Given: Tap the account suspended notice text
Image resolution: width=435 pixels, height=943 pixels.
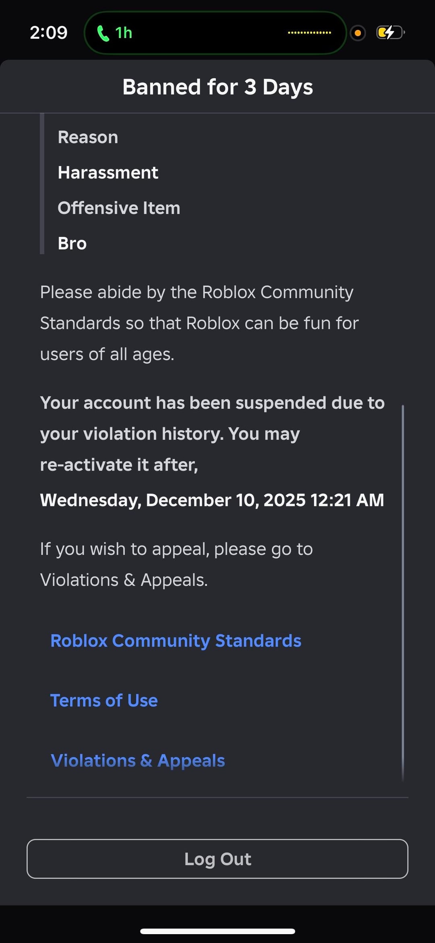Looking at the screenshot, I should pos(212,434).
